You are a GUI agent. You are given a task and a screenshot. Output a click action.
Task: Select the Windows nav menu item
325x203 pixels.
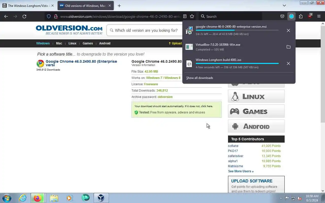click(43, 43)
